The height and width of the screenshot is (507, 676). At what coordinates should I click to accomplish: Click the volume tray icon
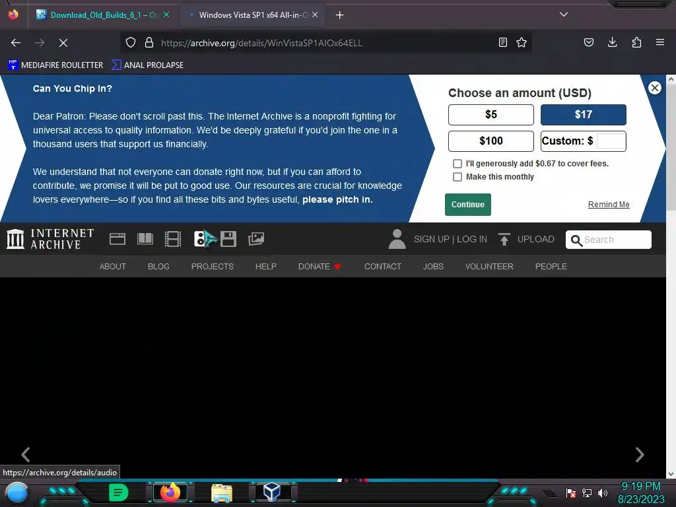pos(603,492)
